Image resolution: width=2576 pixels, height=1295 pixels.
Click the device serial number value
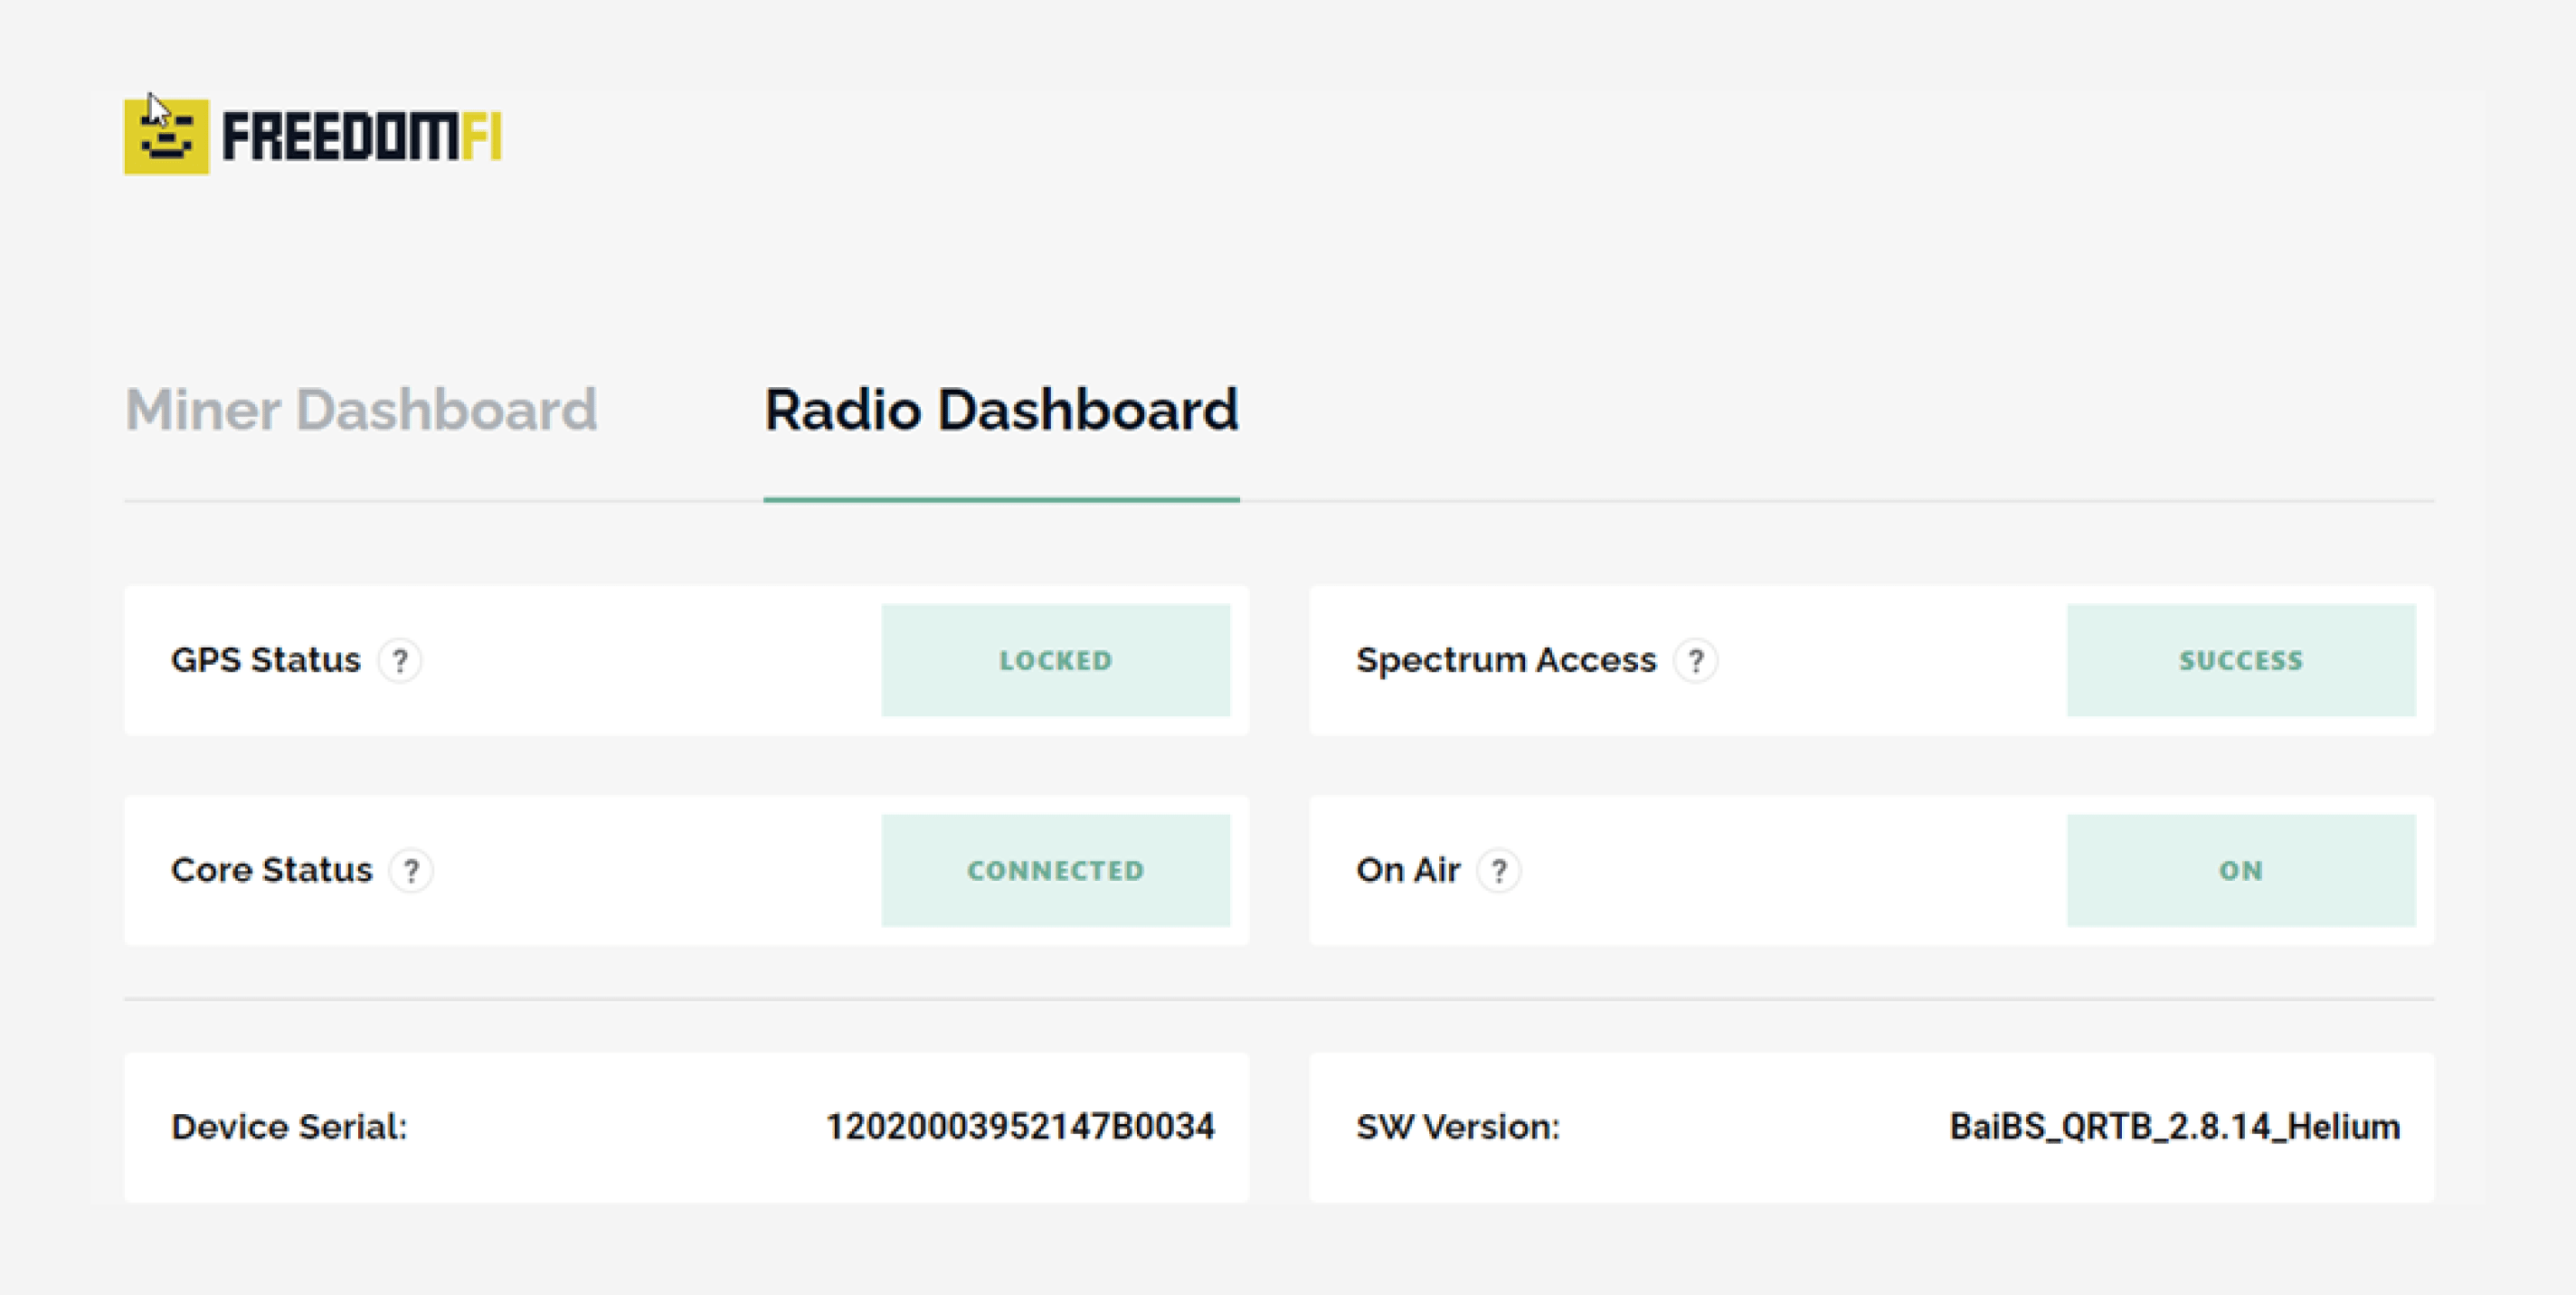(x=1020, y=1127)
